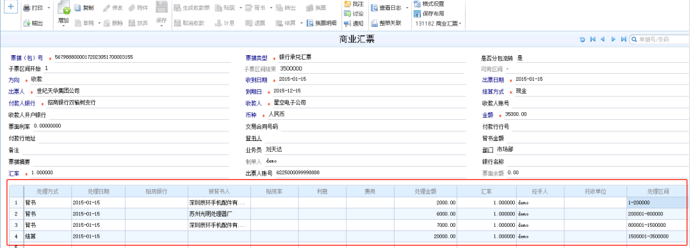Open the 查看日志 dropdown arrow
Screen dimensions: 691x248
[x=407, y=8]
